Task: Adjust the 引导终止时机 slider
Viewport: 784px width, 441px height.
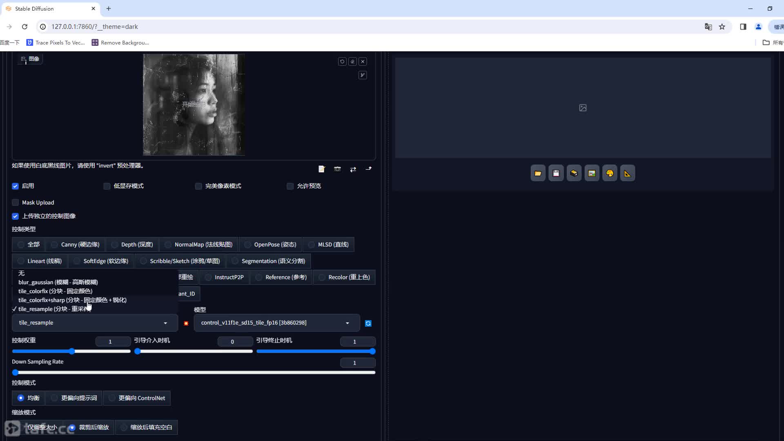Action: (x=316, y=352)
